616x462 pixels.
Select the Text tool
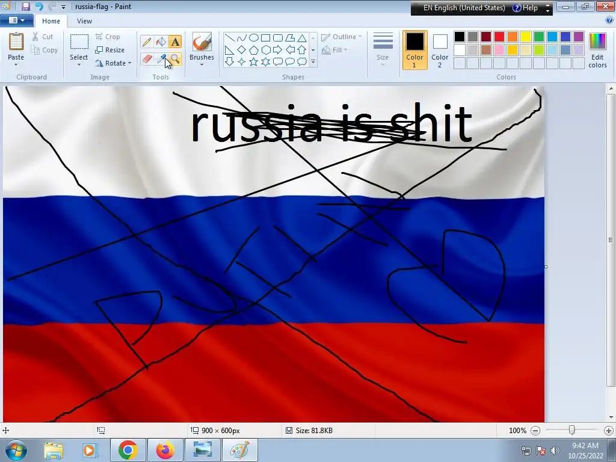click(x=175, y=42)
